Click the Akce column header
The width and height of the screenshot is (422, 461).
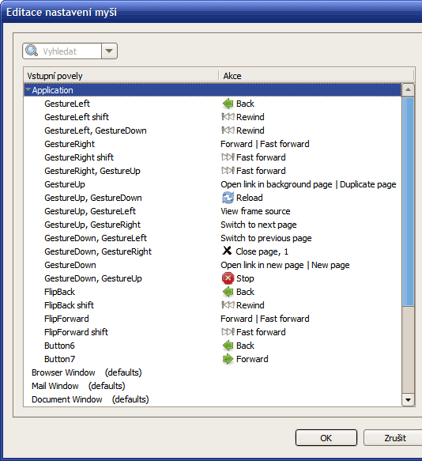click(x=316, y=76)
